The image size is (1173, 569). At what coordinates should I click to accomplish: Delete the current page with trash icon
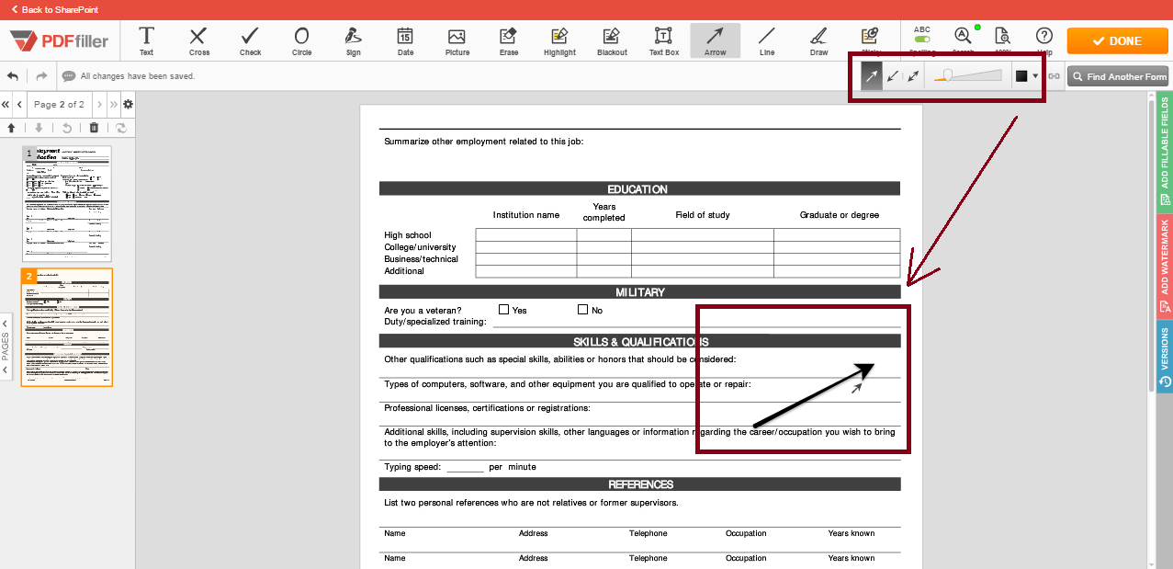click(x=94, y=128)
